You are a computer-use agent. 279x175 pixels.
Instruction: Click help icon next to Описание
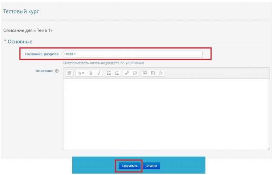[57, 71]
